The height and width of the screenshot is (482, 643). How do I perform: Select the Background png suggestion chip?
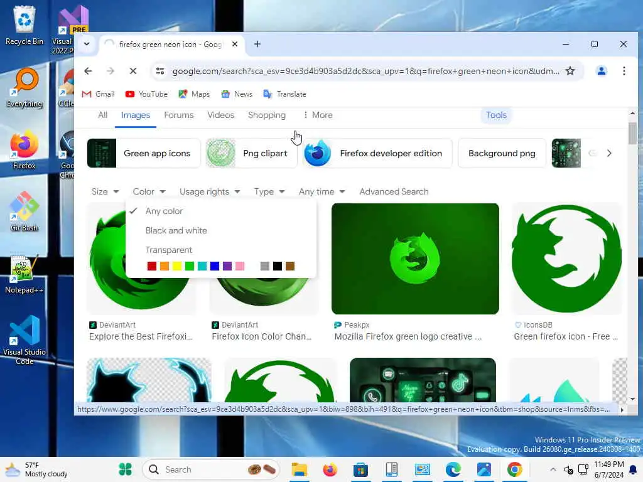502,153
